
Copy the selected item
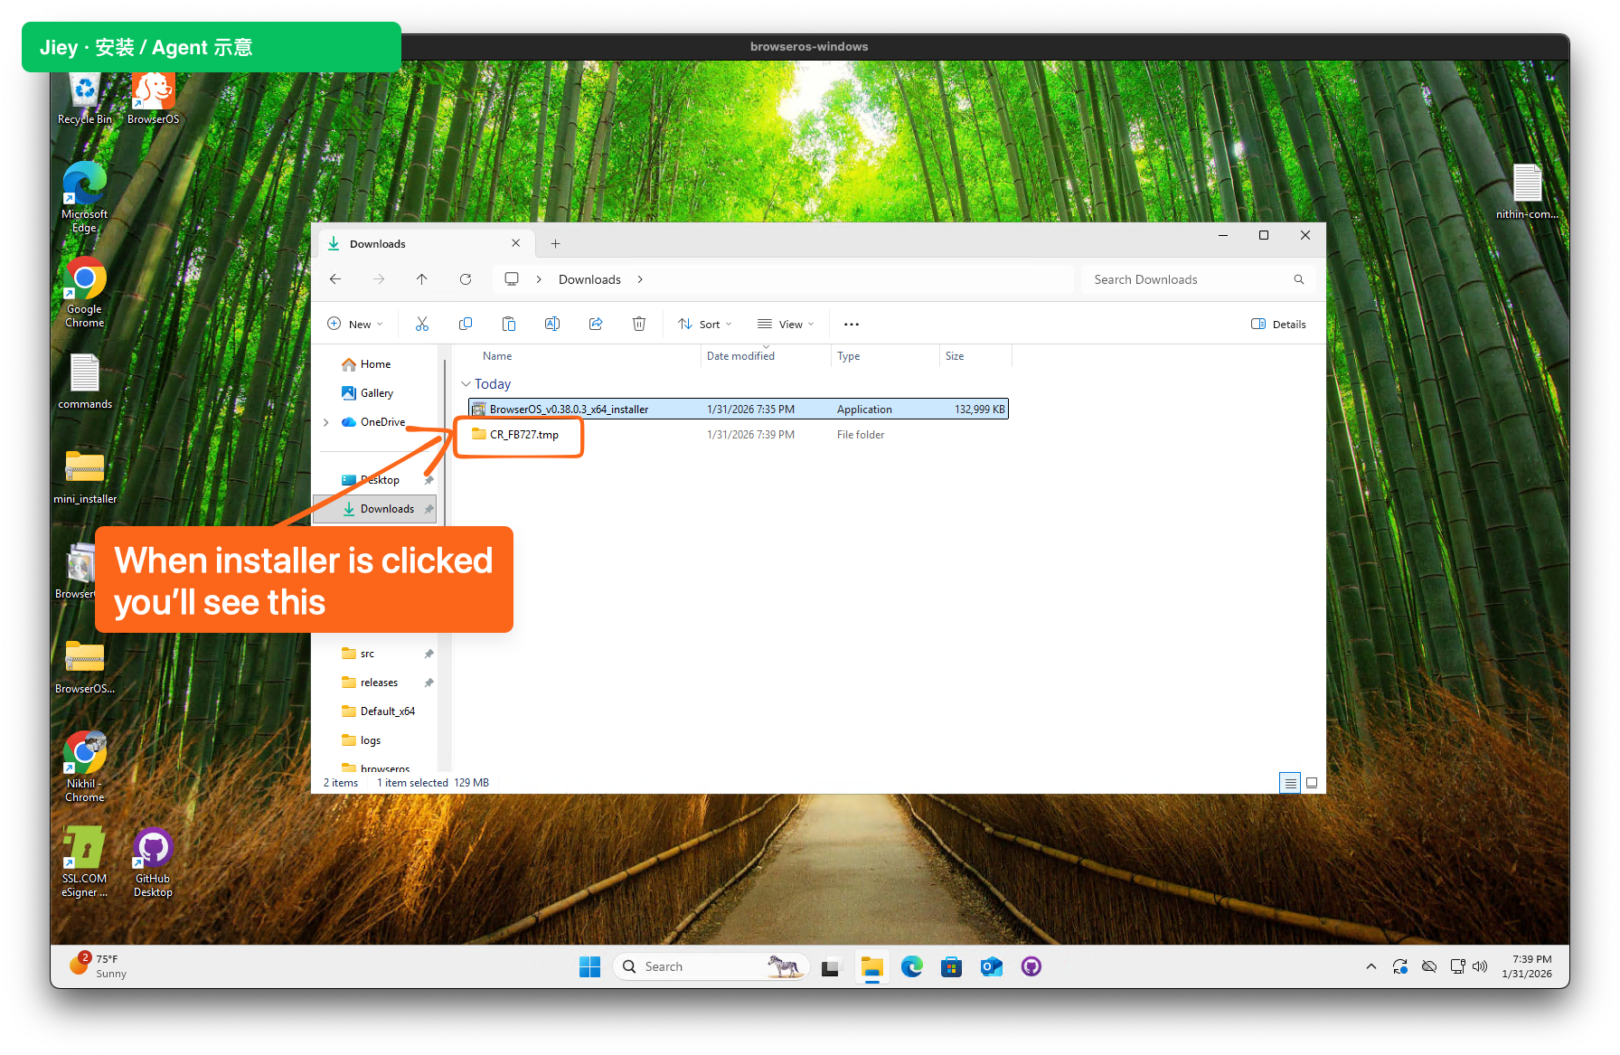point(466,324)
